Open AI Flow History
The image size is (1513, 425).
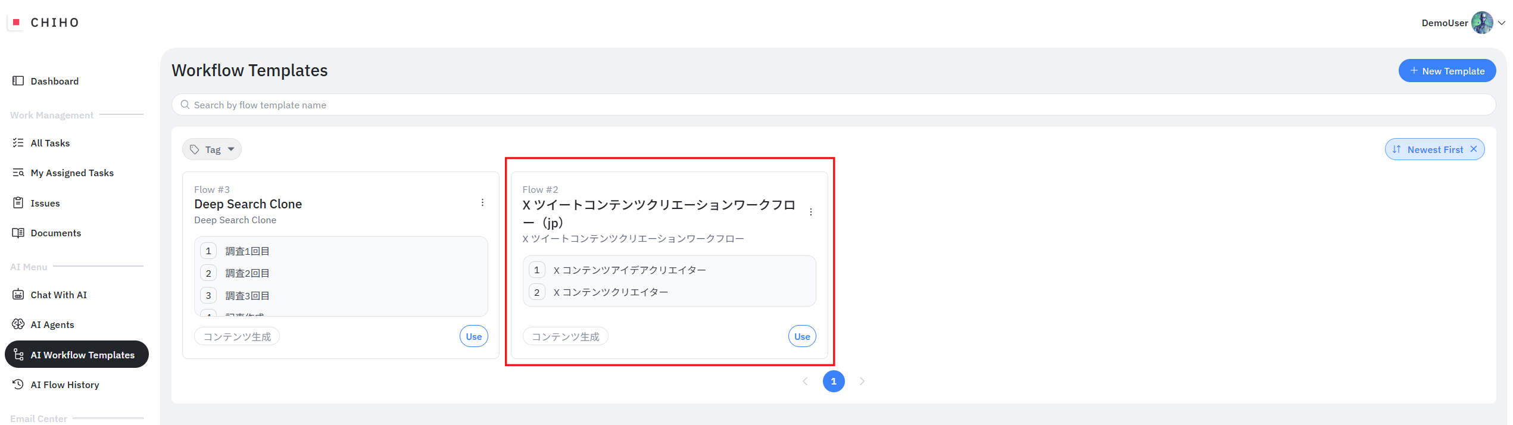click(64, 385)
